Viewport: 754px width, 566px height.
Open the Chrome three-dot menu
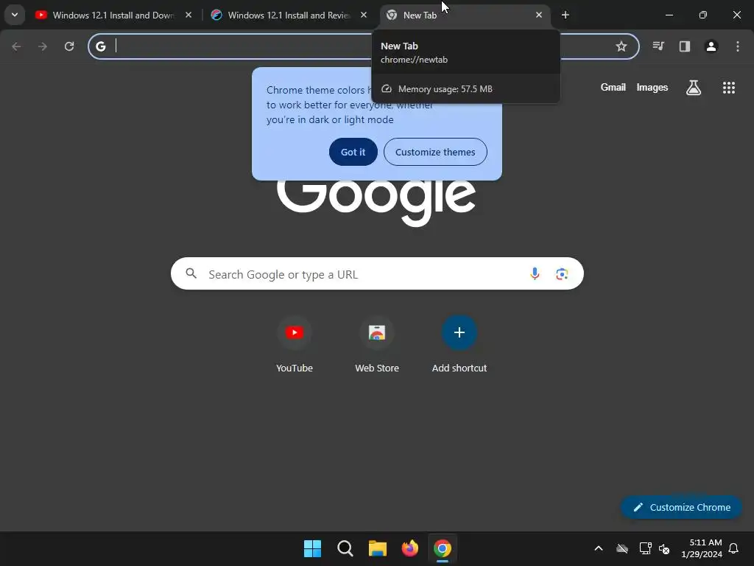tap(738, 46)
